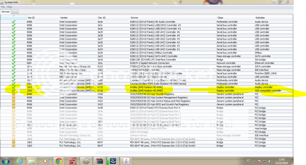Open the Help menu

pos(10,7)
